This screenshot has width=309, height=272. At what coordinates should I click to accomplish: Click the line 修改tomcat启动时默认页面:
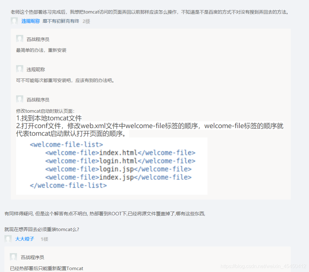[x=45, y=111]
